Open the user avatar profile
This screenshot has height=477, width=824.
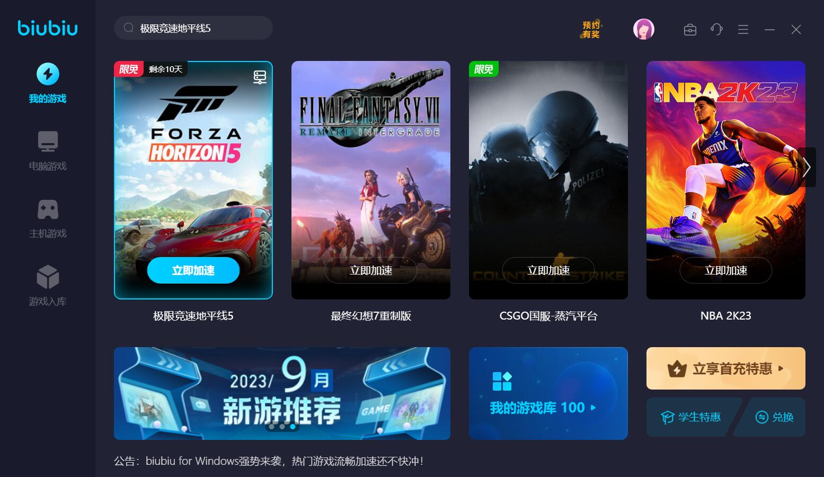pyautogui.click(x=644, y=29)
